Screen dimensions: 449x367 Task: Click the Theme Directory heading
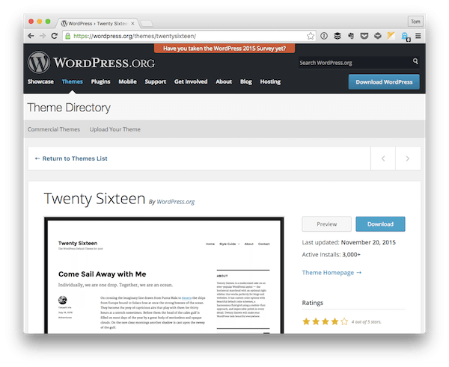coord(69,108)
